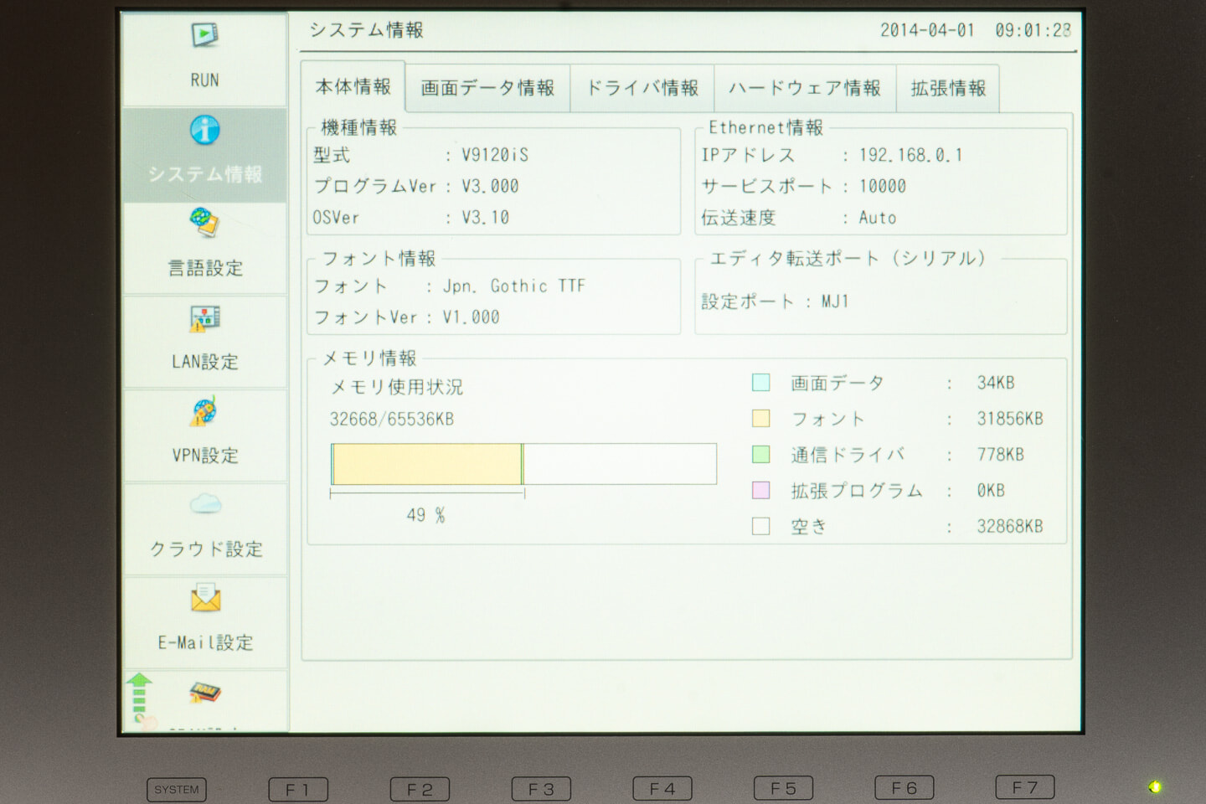The image size is (1206, 804).
Task: Open 言語設定 language settings icon
Action: click(x=205, y=224)
